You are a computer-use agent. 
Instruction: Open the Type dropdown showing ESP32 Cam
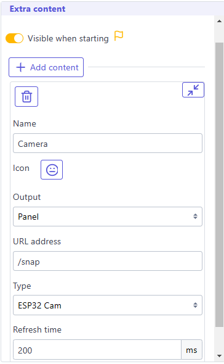(108, 305)
